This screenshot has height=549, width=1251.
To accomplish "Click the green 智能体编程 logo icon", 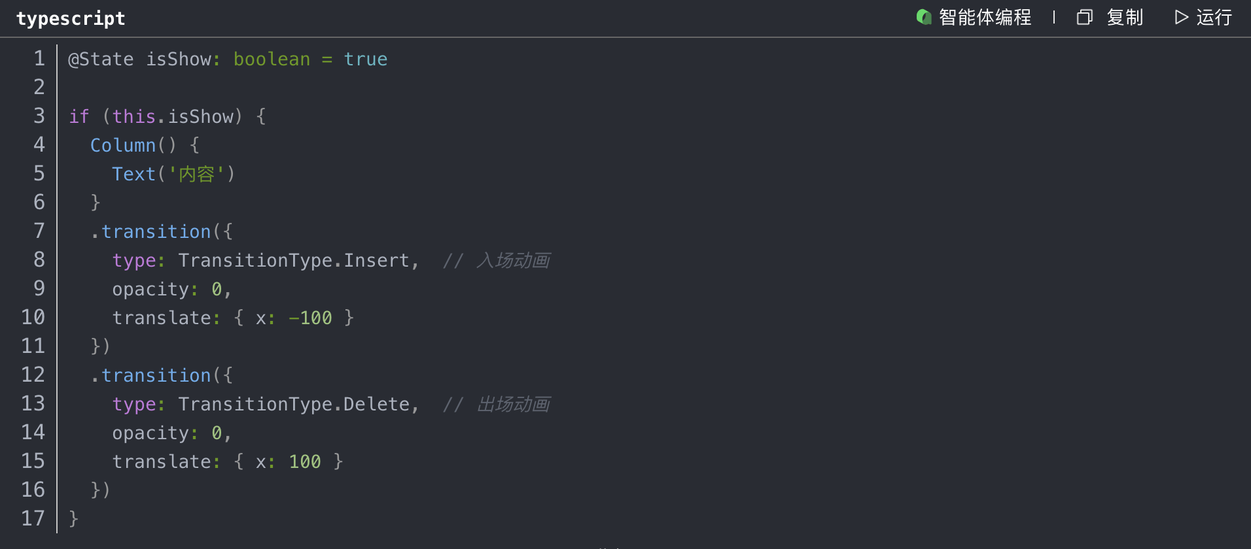I will tap(924, 17).
